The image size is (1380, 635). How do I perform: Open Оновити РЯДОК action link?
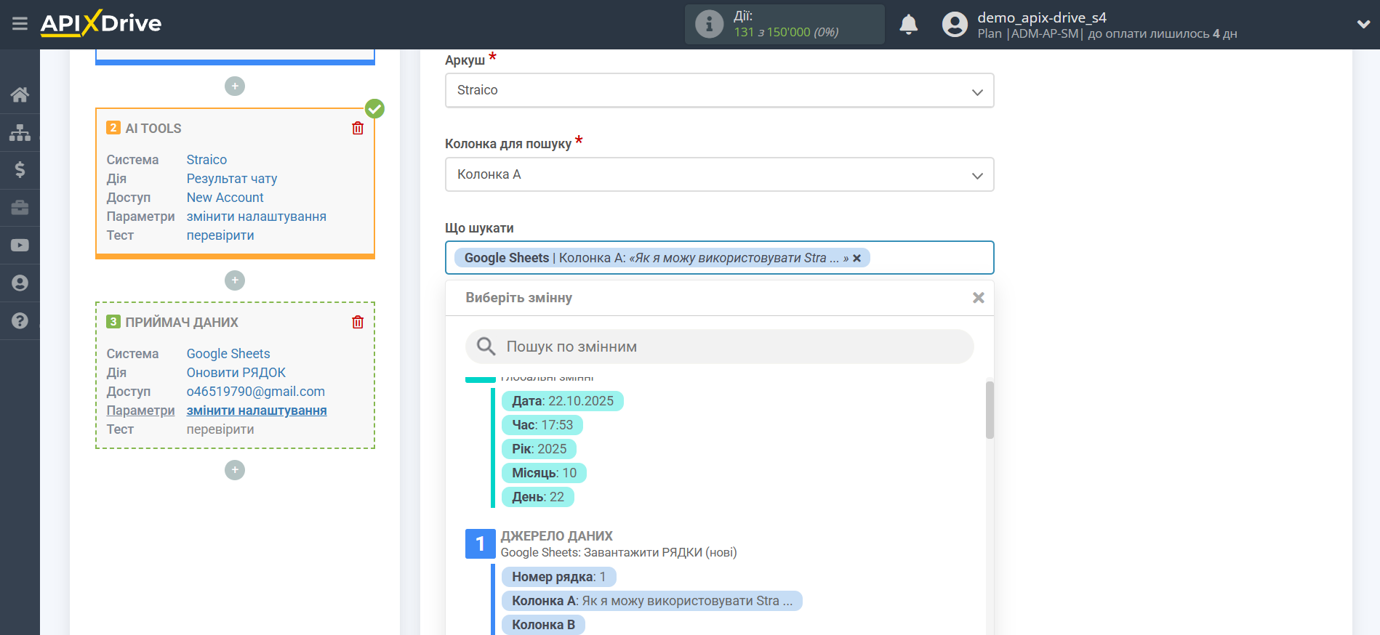236,373
